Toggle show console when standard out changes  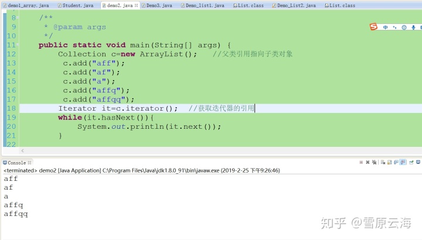[x=396, y=162]
